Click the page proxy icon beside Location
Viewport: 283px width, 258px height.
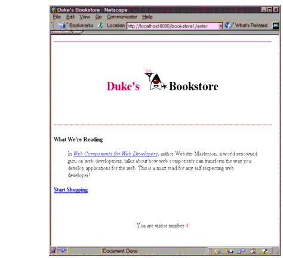101,26
